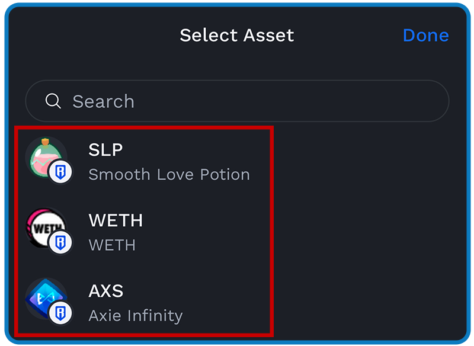Image resolution: width=474 pixels, height=346 pixels.
Task: Click the WETH token logo
Action: pos(46,228)
